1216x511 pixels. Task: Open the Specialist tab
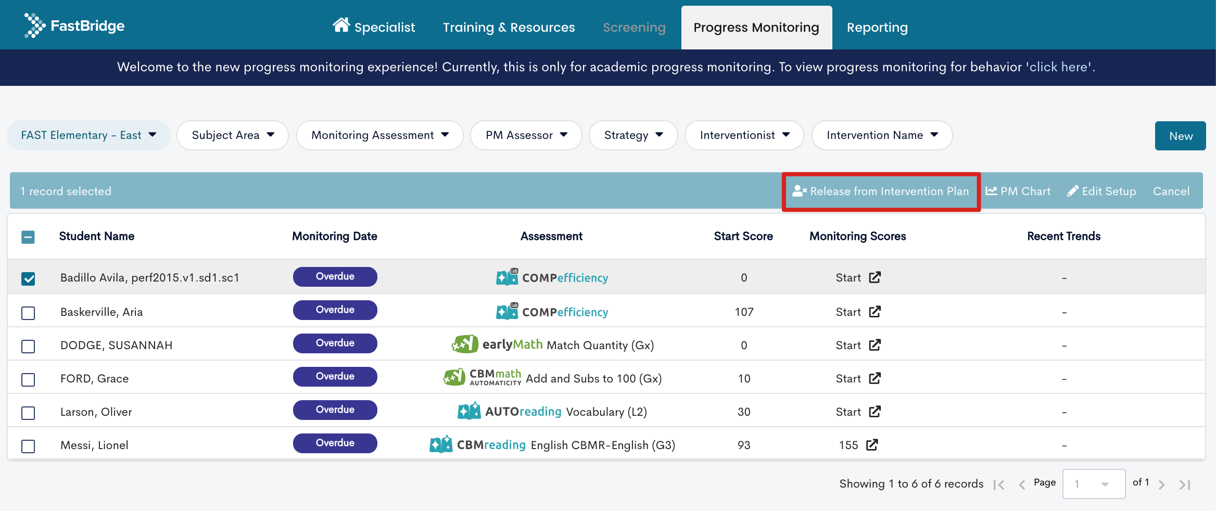click(x=374, y=27)
